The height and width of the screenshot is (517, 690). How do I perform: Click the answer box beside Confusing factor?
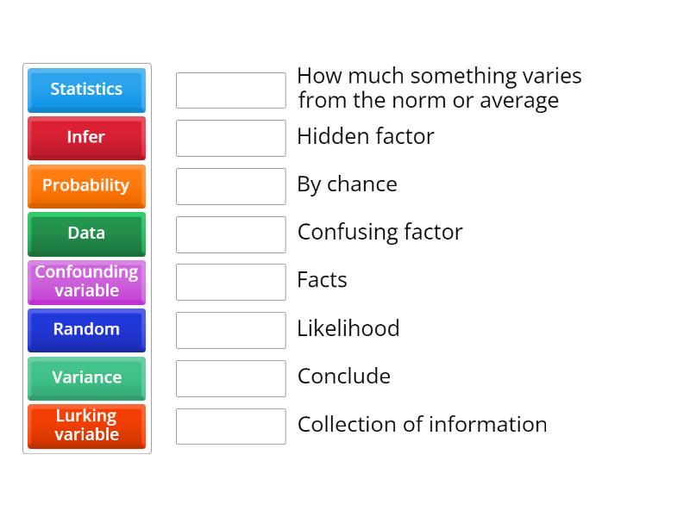230,234
